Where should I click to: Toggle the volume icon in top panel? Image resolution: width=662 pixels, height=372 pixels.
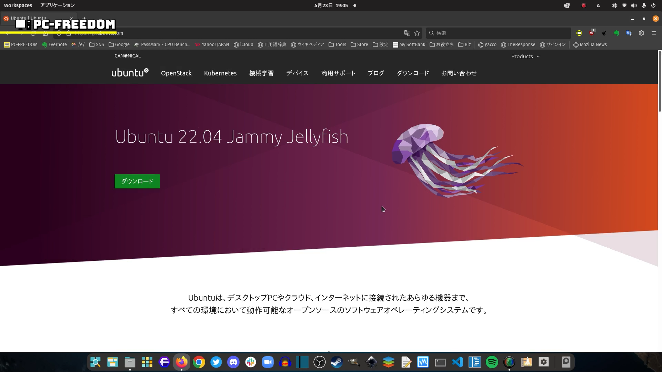point(634,6)
